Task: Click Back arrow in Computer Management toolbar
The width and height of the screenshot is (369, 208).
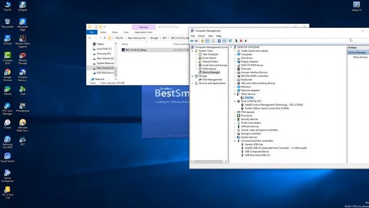Action: point(192,41)
